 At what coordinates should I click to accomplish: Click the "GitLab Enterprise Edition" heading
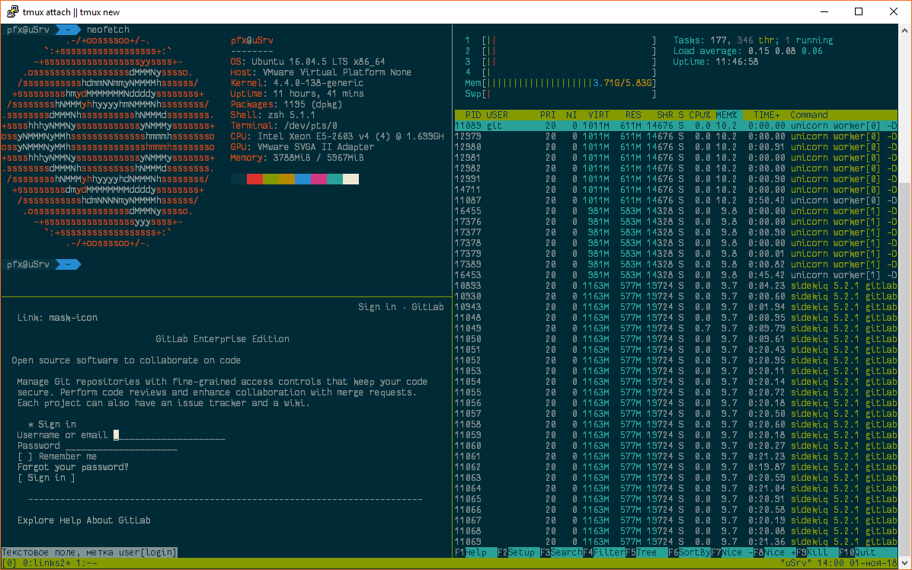click(x=222, y=339)
